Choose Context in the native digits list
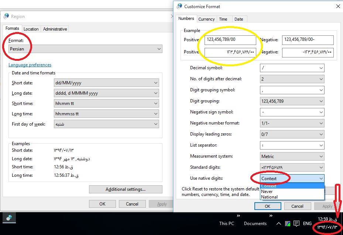This screenshot has height=235, width=343. pos(292,186)
